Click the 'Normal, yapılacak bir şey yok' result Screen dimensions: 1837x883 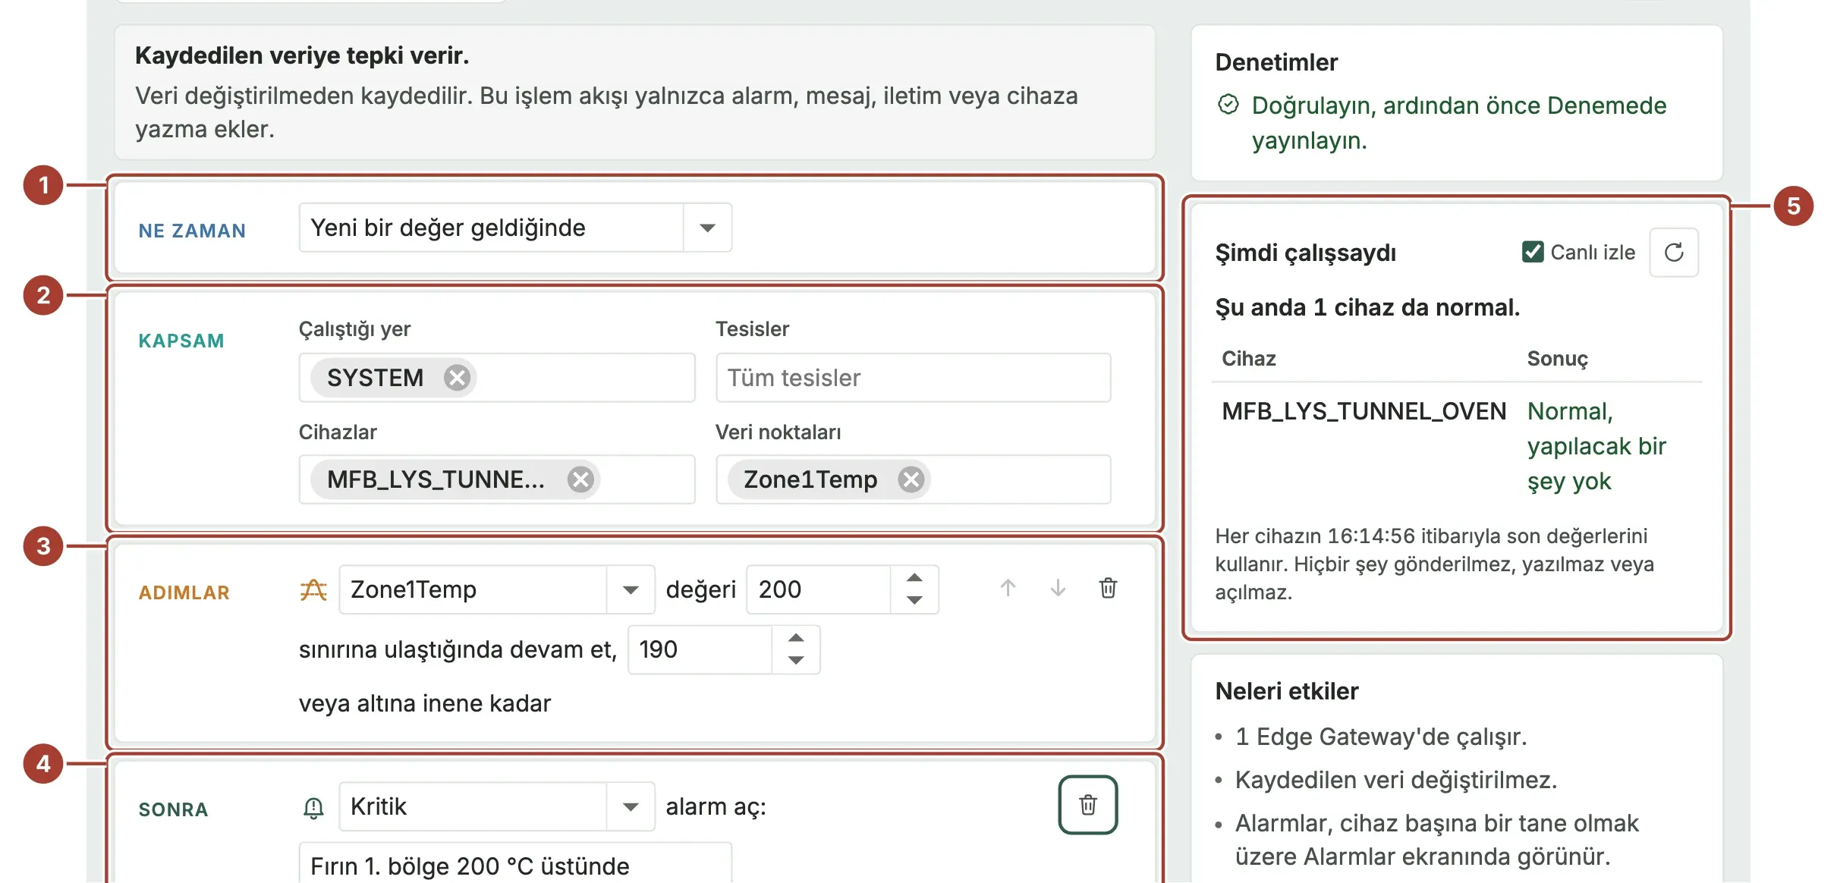(1596, 446)
